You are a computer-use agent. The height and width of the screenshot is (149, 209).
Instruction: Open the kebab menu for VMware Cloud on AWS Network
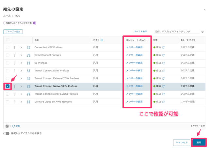pyautogui.click(x=14, y=102)
